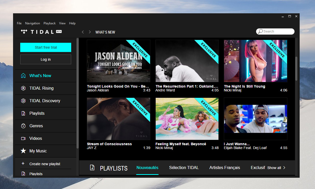Switch to the Sélection TIDAL tab

pyautogui.click(x=184, y=168)
